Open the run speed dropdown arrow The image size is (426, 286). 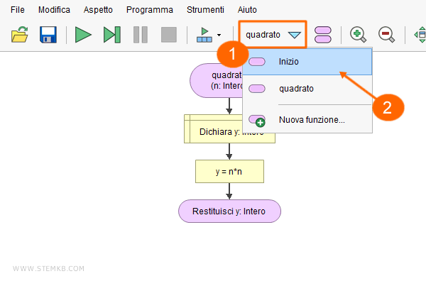pos(219,35)
